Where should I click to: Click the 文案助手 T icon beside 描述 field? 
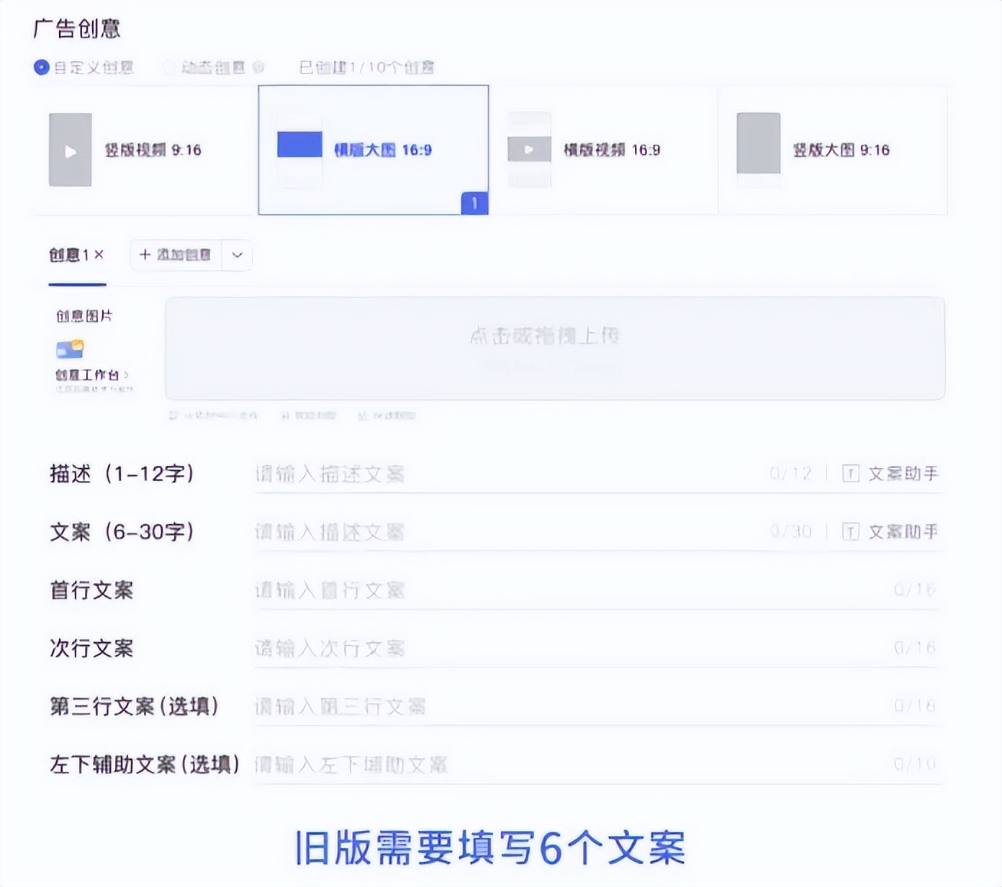[x=852, y=474]
